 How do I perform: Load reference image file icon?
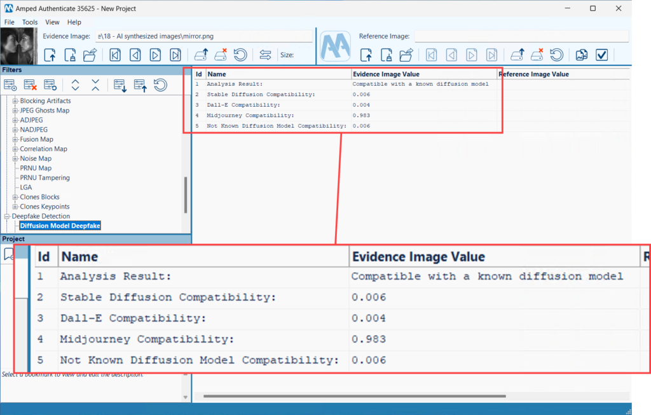366,55
